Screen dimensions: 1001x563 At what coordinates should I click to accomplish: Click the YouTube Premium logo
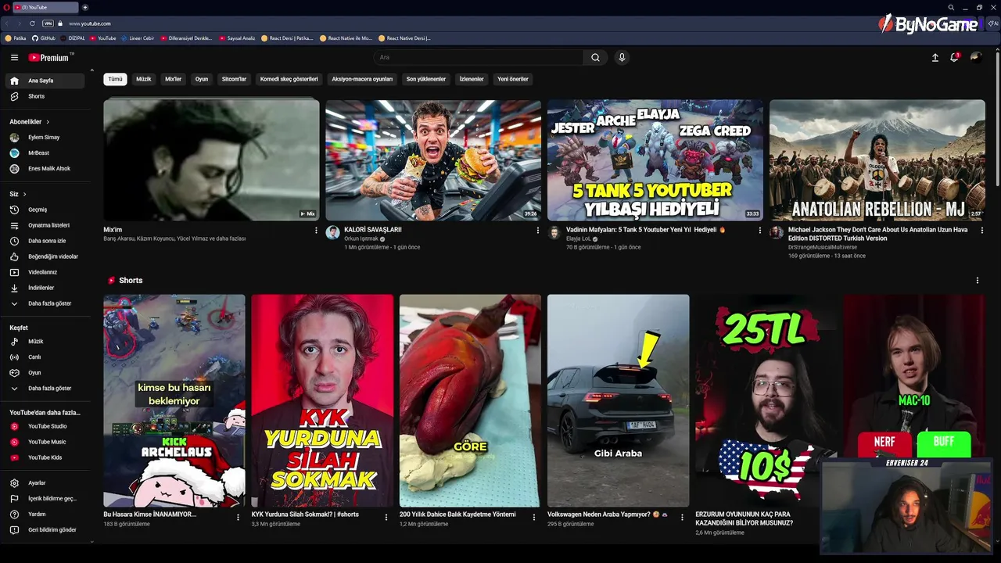click(51, 57)
